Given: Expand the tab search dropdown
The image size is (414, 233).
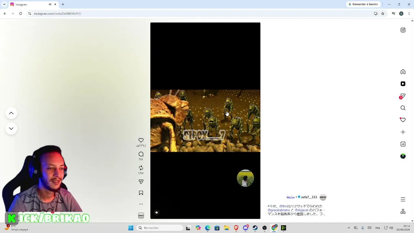Looking at the screenshot, I should 4,4.
